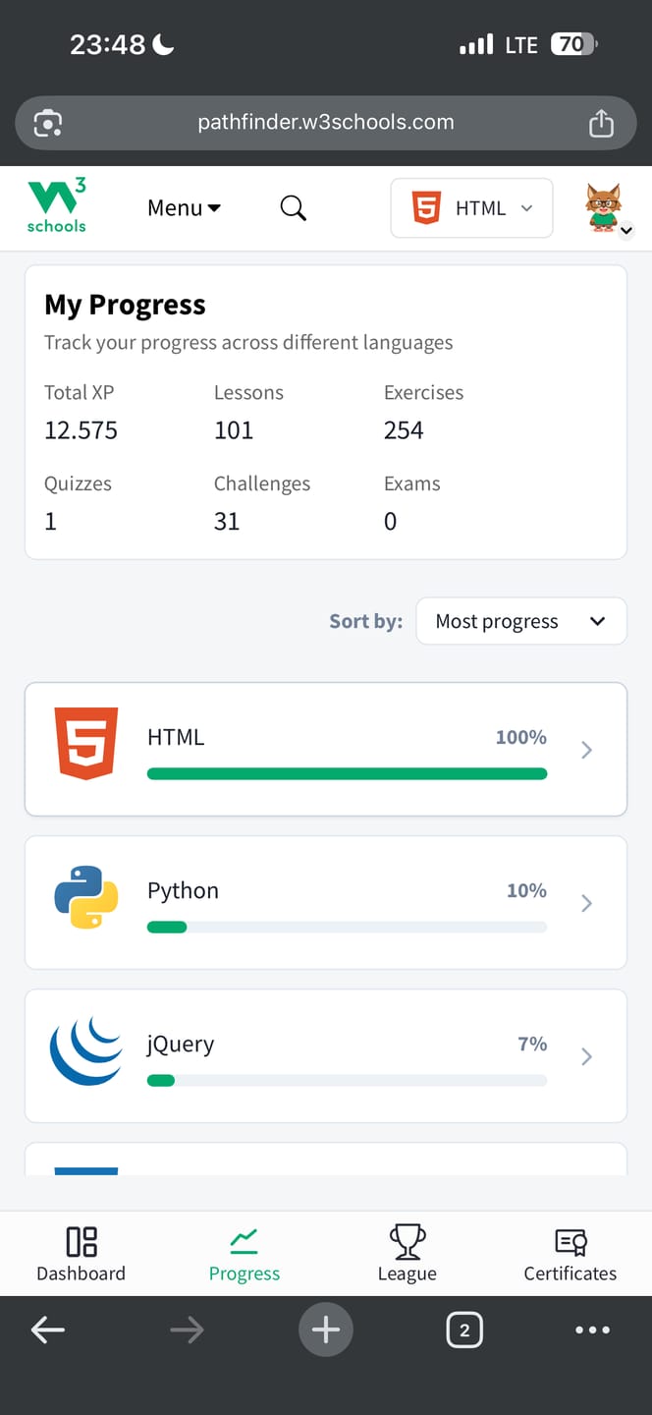This screenshot has width=652, height=1415.
Task: Open the Python course name link
Action: click(183, 891)
